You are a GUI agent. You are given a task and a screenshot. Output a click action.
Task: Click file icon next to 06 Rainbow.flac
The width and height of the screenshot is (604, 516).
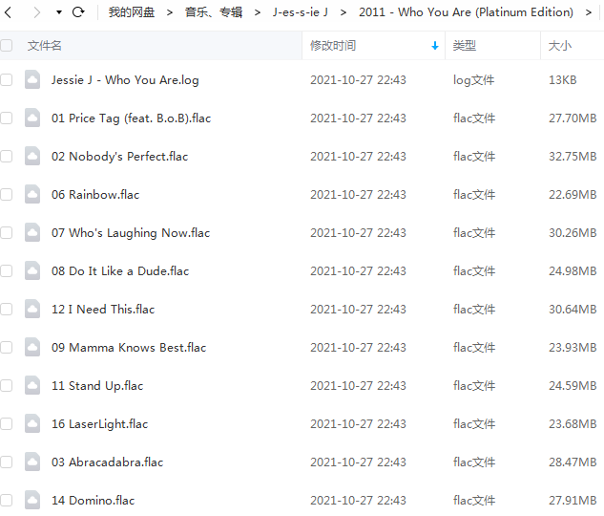pos(33,195)
